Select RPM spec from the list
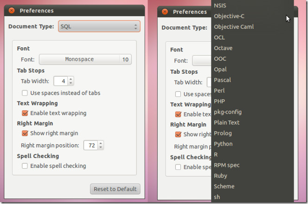The image size is (308, 204). 252,165
